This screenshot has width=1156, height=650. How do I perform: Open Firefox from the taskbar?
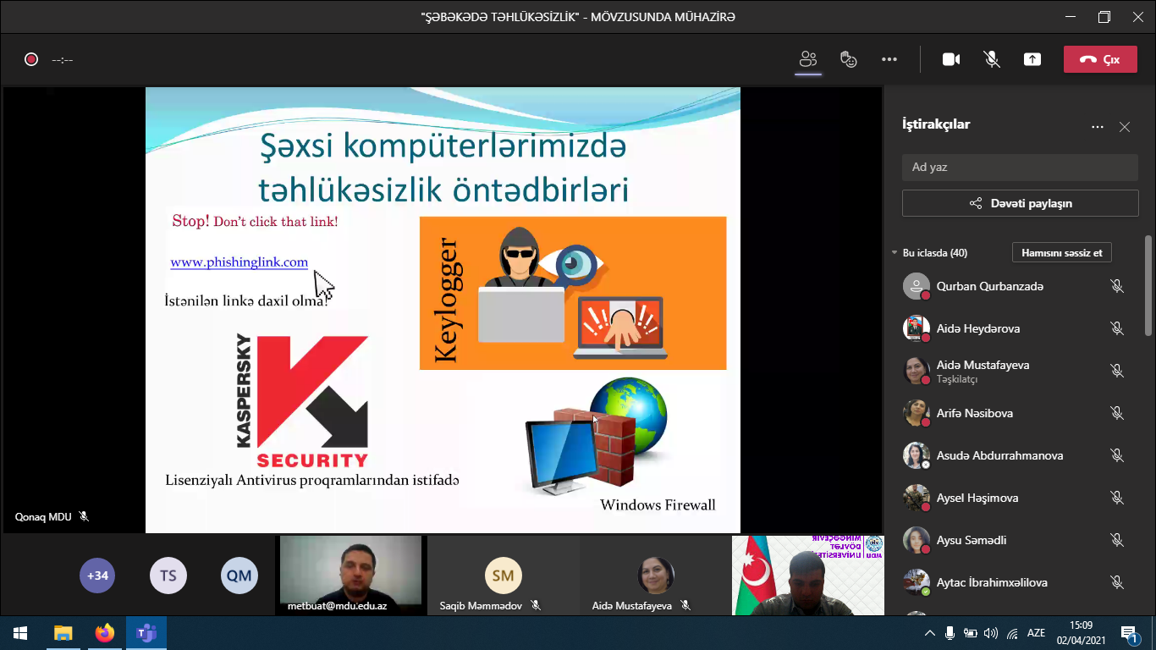click(x=104, y=633)
